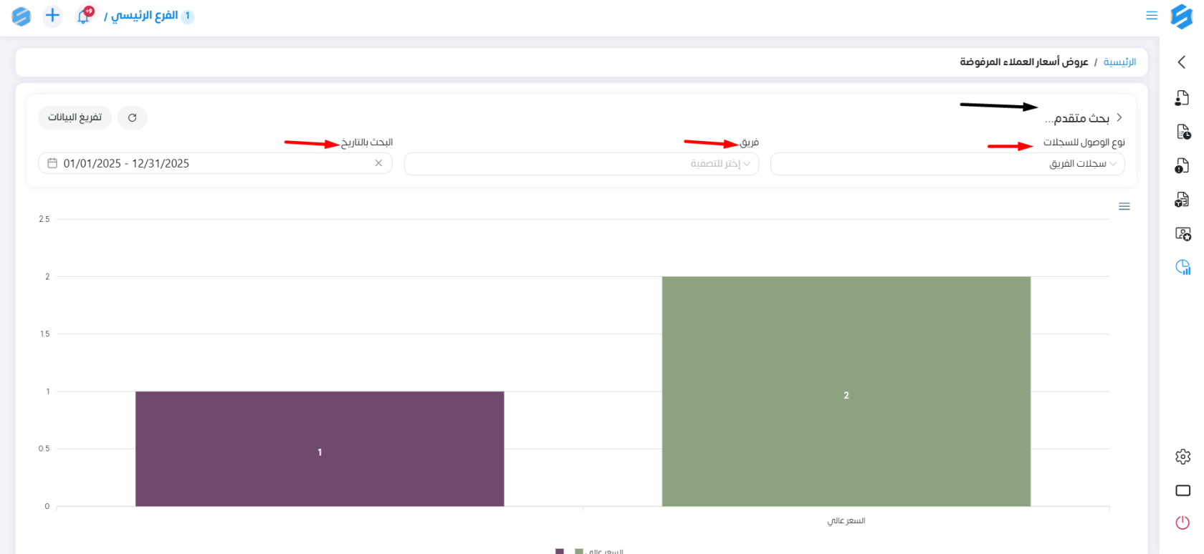1204x554 pixels.
Task: Click the تفريغ البيانات clear data button
Action: tap(75, 117)
